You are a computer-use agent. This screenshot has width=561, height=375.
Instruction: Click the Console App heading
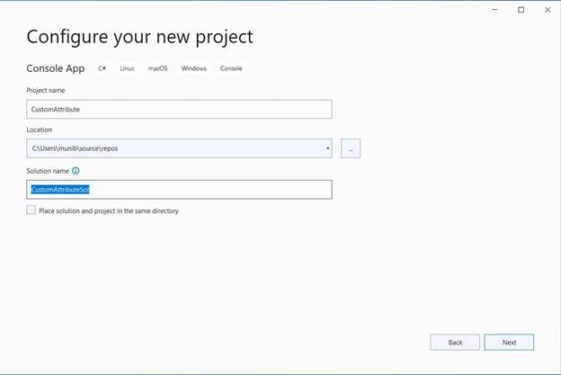(x=56, y=68)
